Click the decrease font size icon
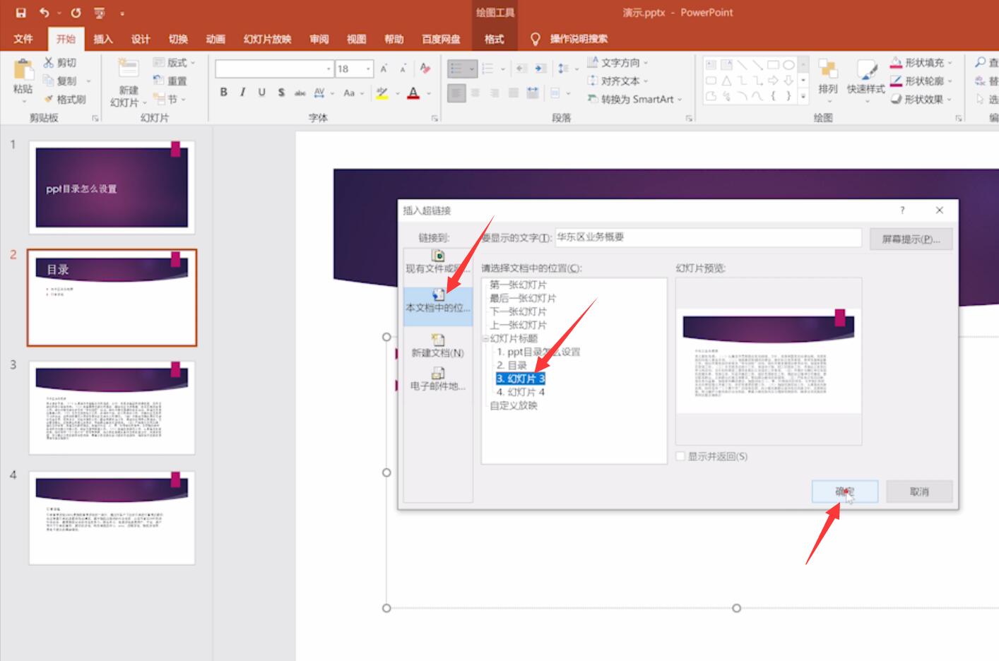This screenshot has width=999, height=661. tap(403, 69)
